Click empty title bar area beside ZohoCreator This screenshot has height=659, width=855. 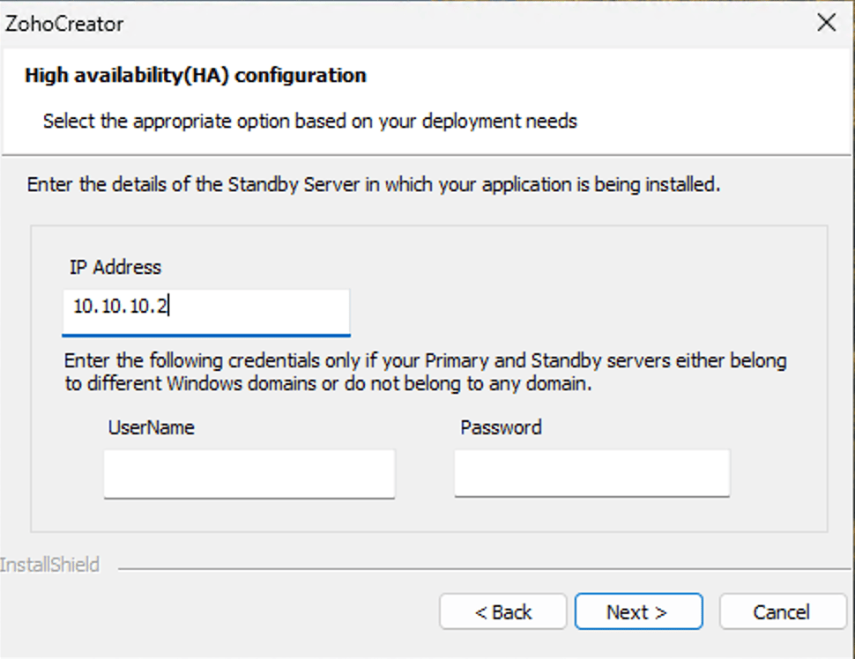pyautogui.click(x=441, y=24)
